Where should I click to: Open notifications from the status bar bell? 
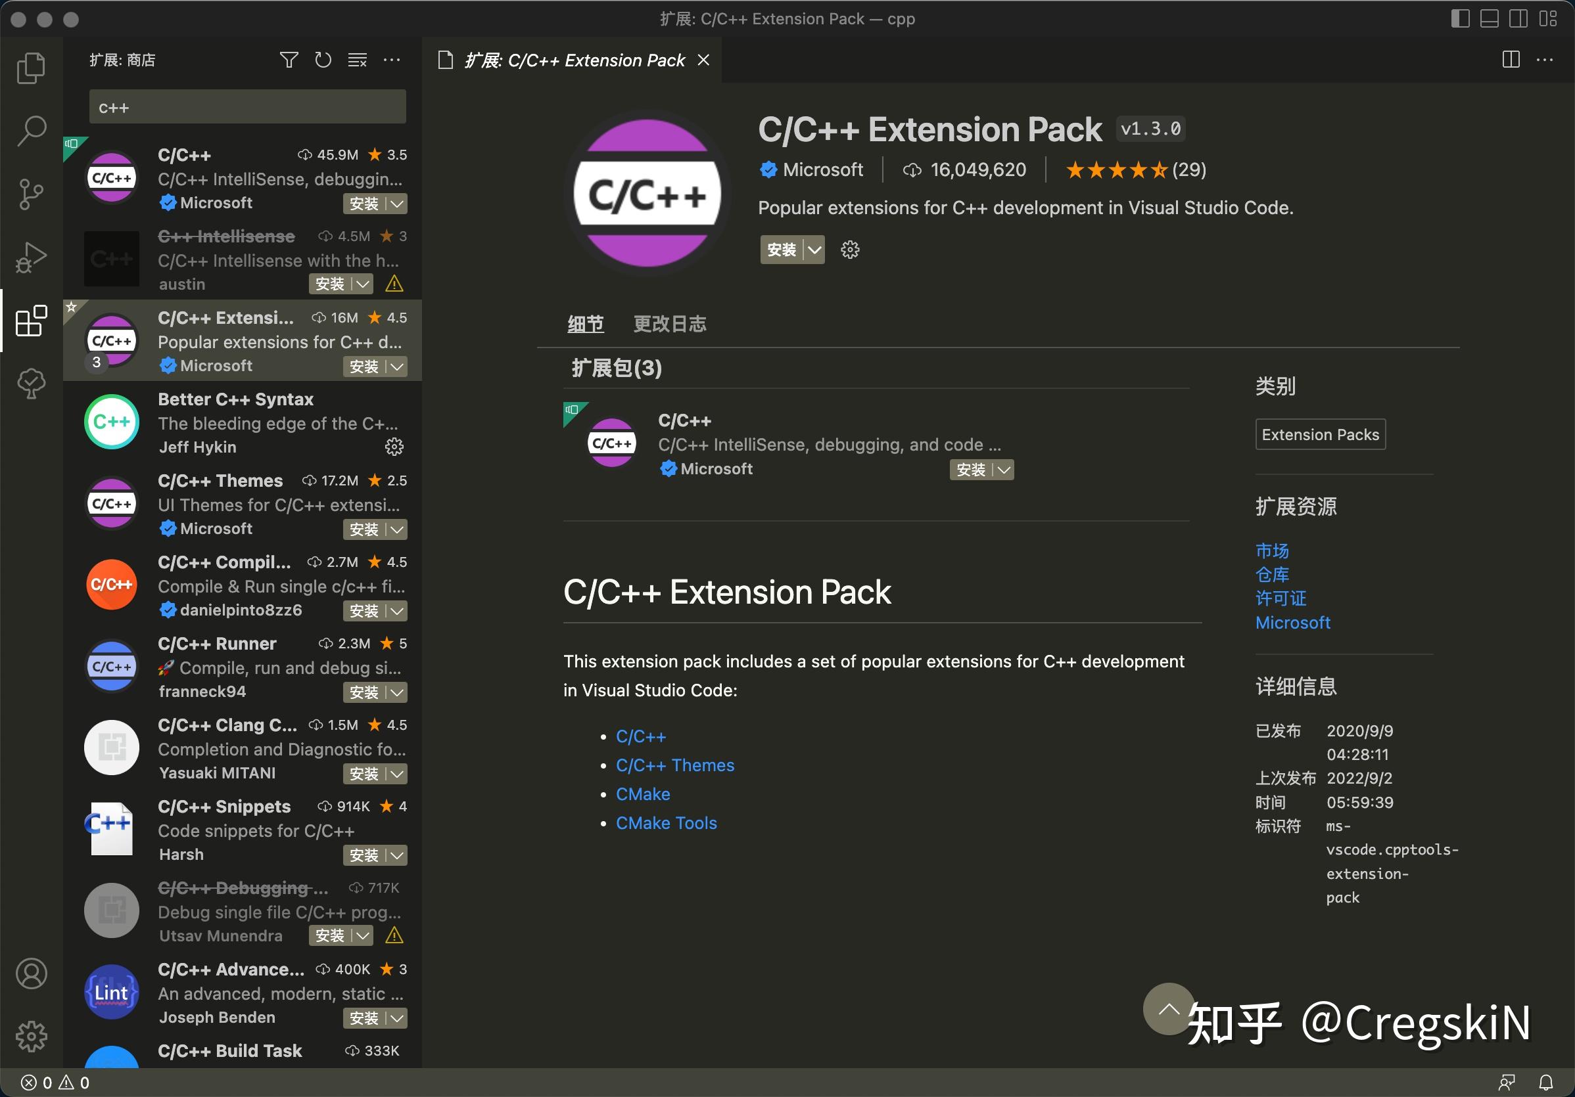[x=1545, y=1082]
